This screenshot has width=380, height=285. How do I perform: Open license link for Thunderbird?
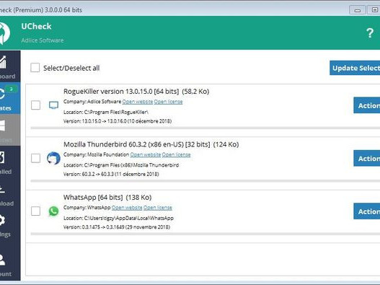coord(176,154)
